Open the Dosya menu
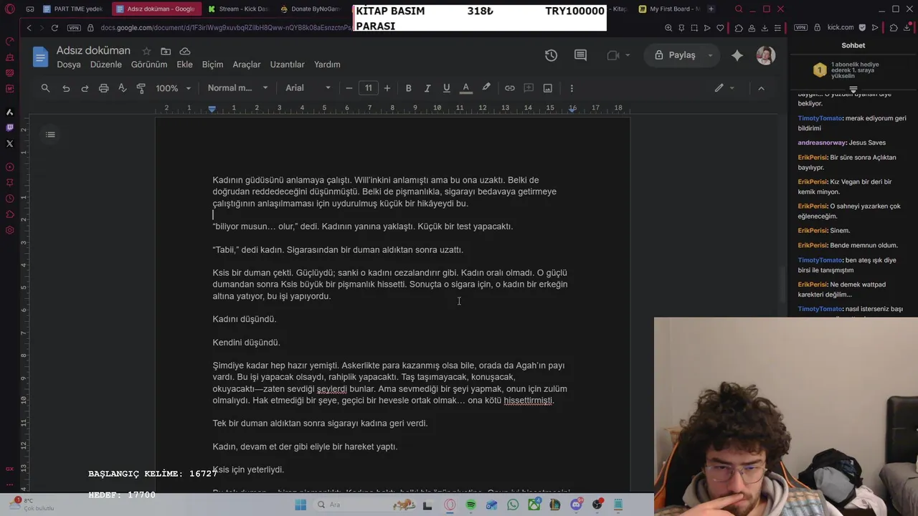918x516 pixels. 69,64
